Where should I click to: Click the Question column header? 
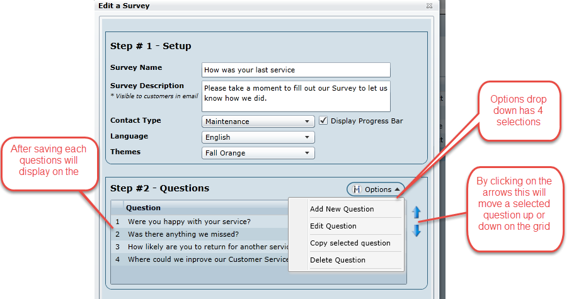(143, 208)
